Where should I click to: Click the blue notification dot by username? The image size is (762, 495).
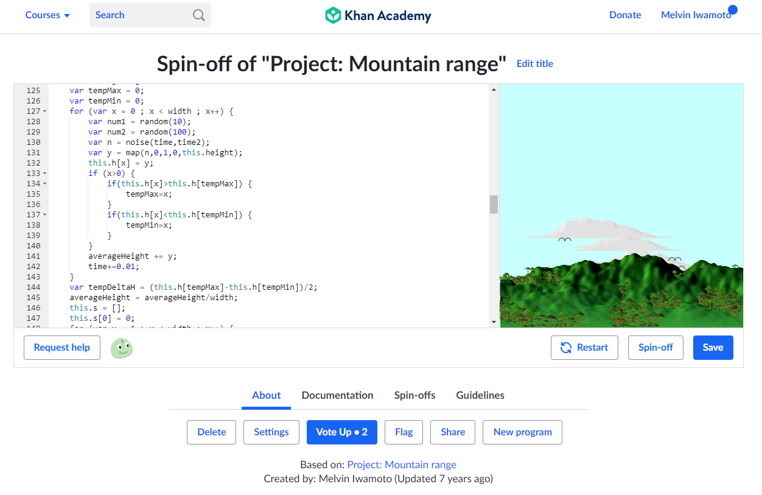coord(733,9)
